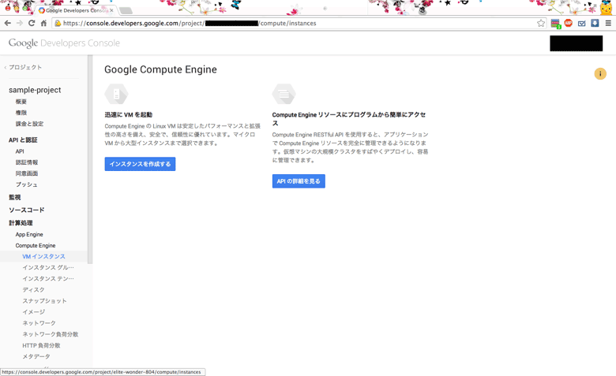Click the Adblock stop-sign extension icon
This screenshot has height=376, width=616.
568,23
